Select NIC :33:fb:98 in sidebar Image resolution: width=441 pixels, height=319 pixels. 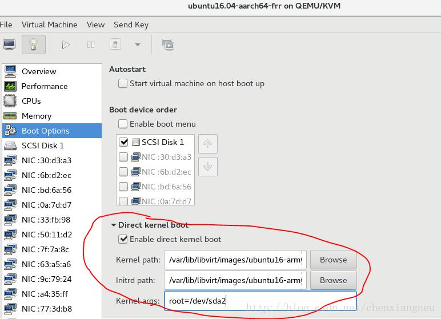pos(52,220)
